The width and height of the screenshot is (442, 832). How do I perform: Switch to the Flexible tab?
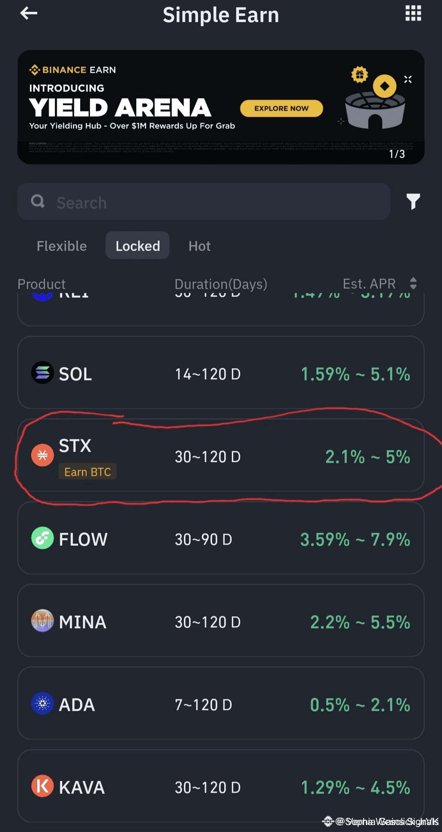[62, 246]
